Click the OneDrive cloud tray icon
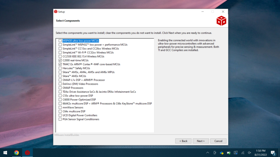 pyautogui.click(x=222, y=153)
